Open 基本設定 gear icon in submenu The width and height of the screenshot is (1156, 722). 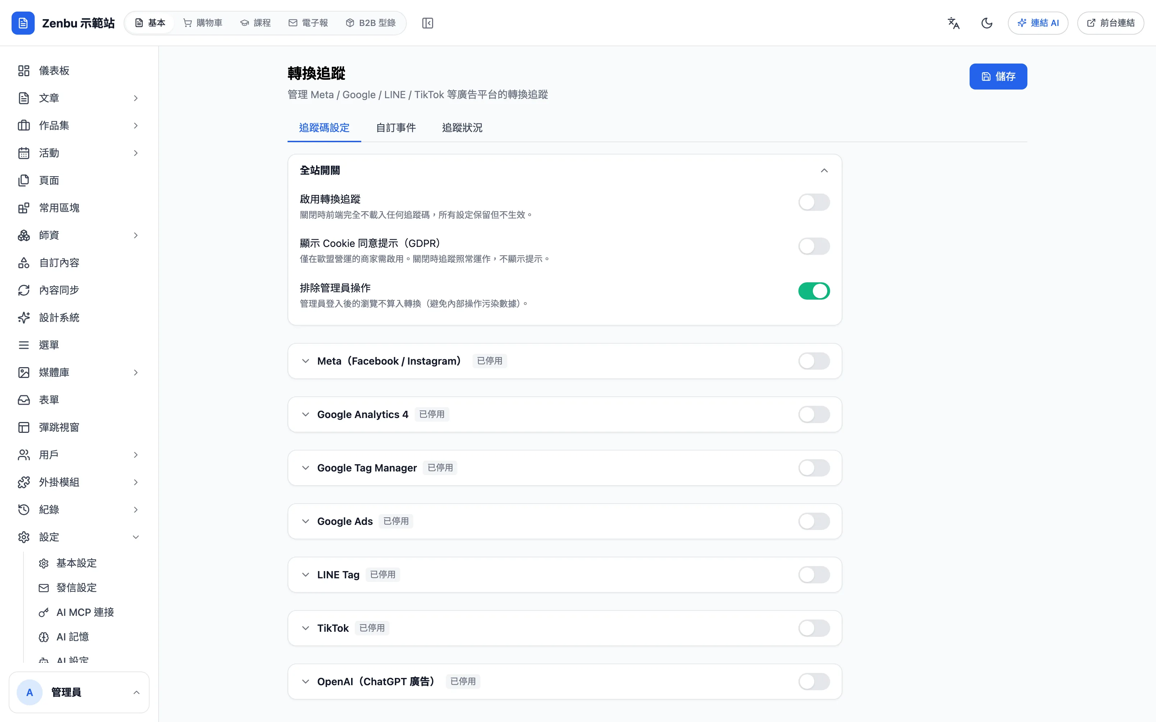44,564
